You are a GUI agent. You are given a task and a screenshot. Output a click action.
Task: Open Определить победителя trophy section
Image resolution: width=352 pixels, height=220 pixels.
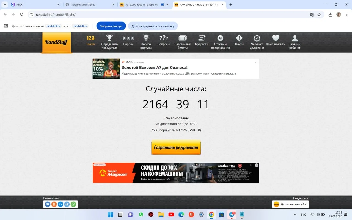(x=109, y=42)
